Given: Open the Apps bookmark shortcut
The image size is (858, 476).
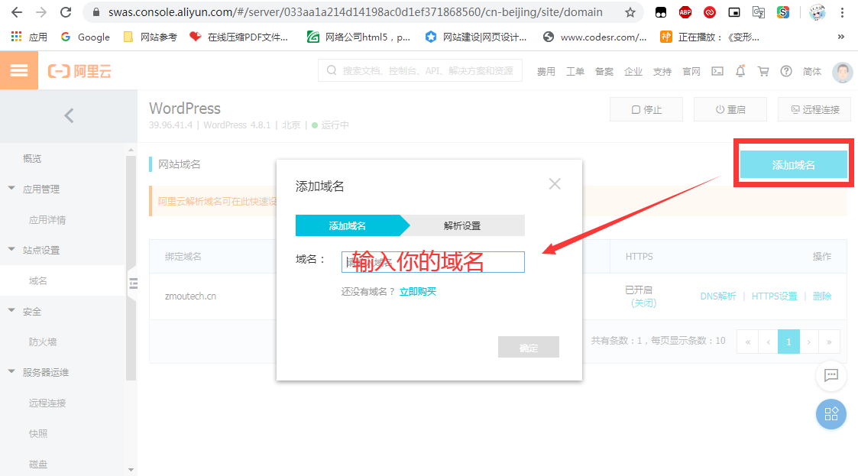Looking at the screenshot, I should tap(30, 37).
